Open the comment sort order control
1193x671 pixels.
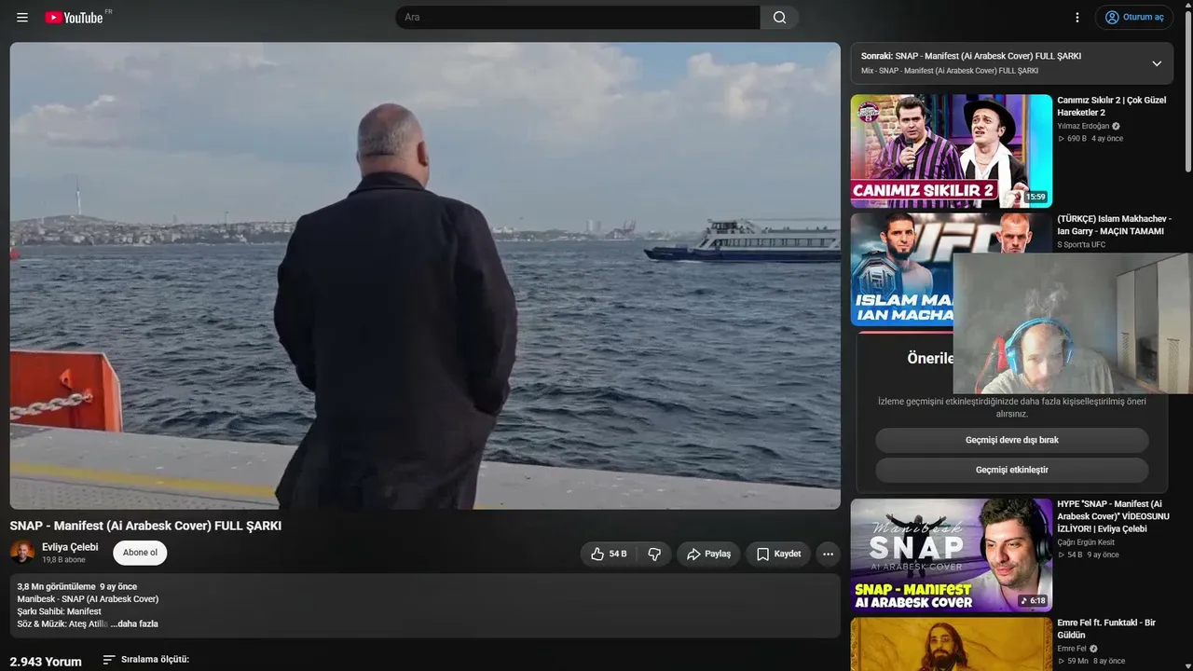146,660
